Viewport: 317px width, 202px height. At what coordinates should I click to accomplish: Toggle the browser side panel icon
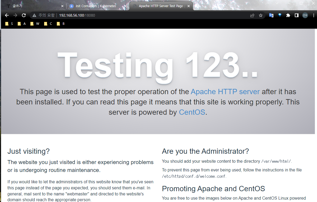[297, 15]
